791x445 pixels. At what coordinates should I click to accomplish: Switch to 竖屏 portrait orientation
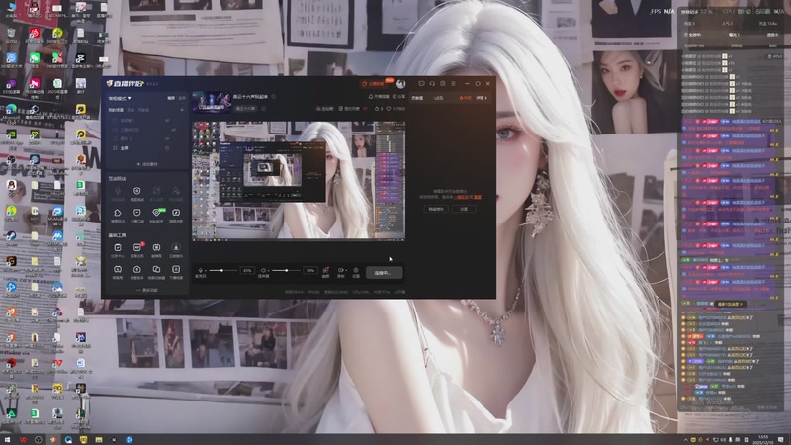(x=182, y=98)
